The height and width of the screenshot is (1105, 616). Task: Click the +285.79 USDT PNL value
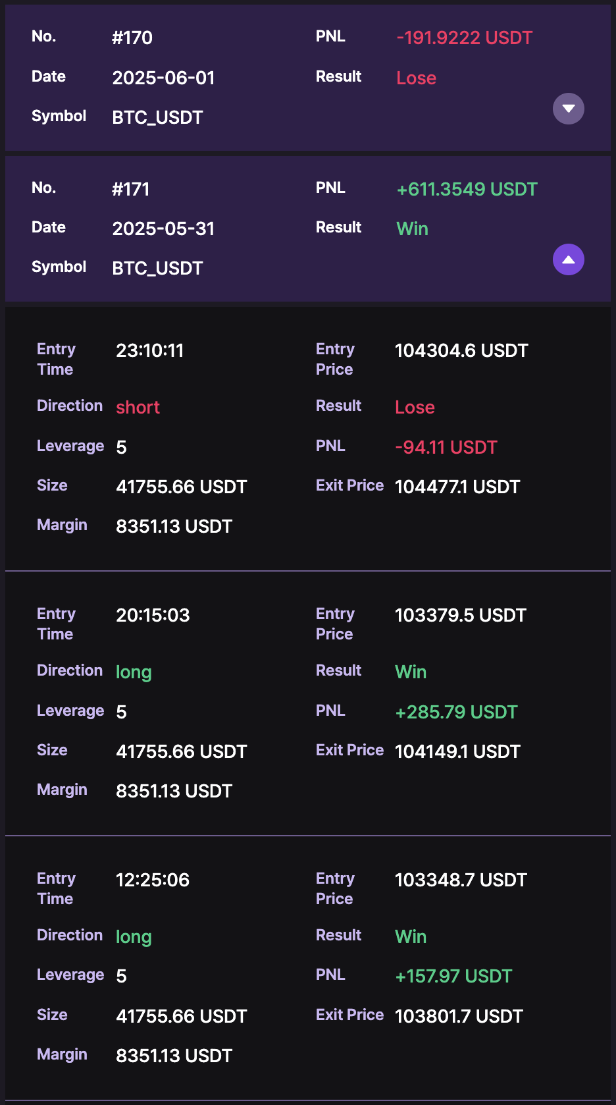click(456, 713)
